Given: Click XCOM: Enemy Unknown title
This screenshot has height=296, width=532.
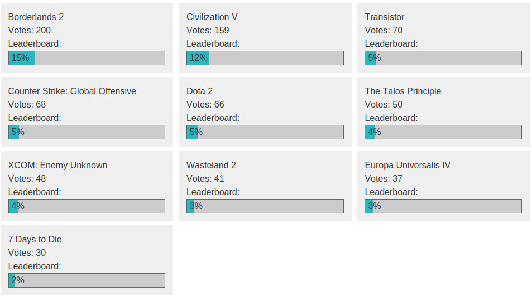Looking at the screenshot, I should click(57, 165).
